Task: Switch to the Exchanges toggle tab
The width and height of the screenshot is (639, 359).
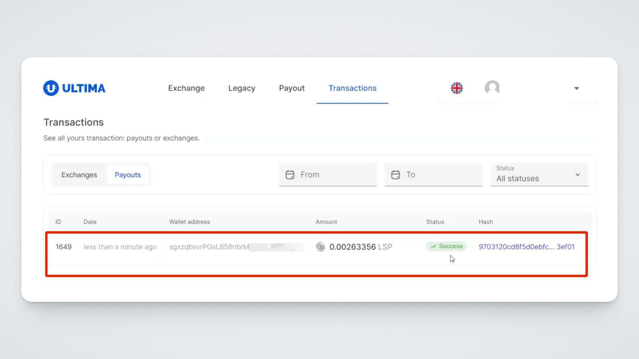Action: pyautogui.click(x=79, y=175)
